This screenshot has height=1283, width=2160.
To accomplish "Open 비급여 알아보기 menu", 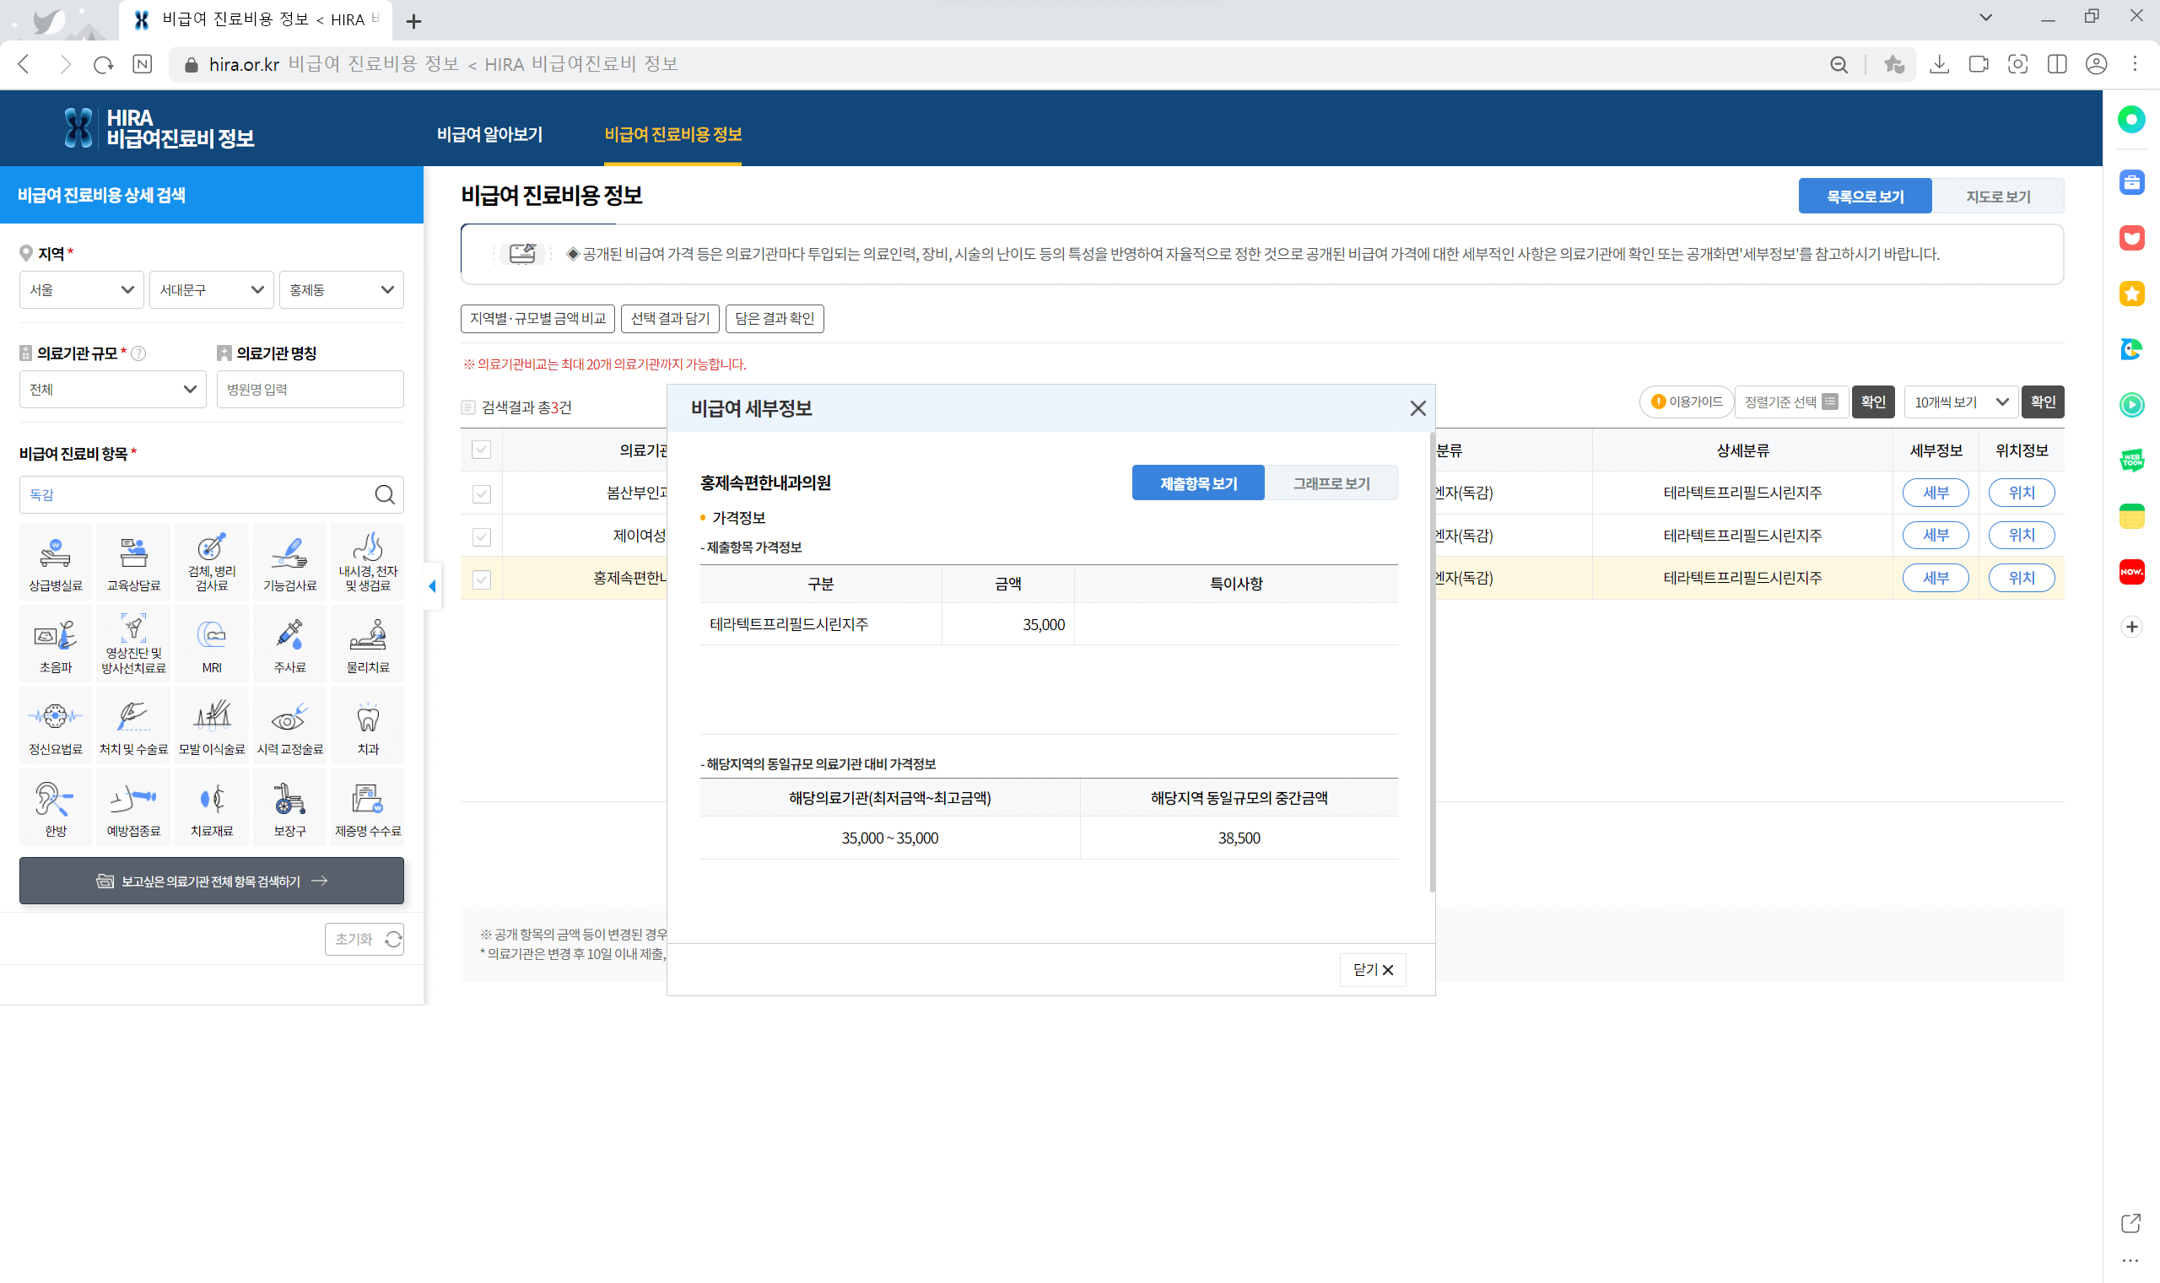I will point(489,134).
